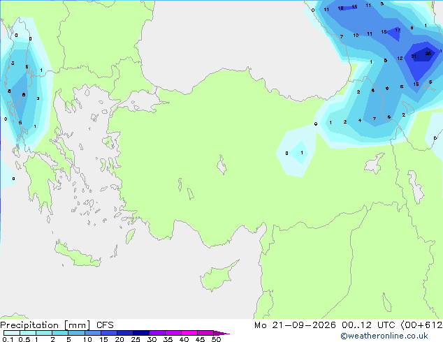The height and width of the screenshot is (342, 443).
Task: Click the '9' precipitation value on map
Action: [x=387, y=89]
